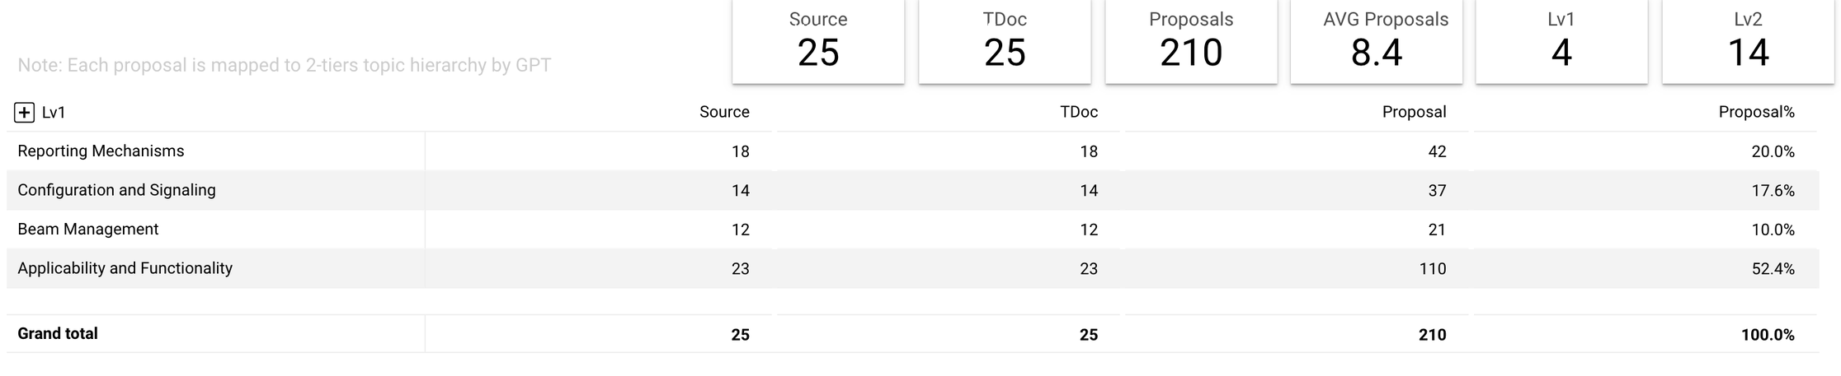This screenshot has width=1841, height=376.
Task: Click the AVG Proposals 8.4 card
Action: [1377, 41]
